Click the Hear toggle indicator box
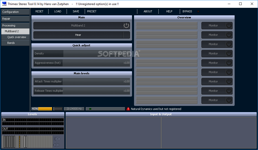 [126, 35]
